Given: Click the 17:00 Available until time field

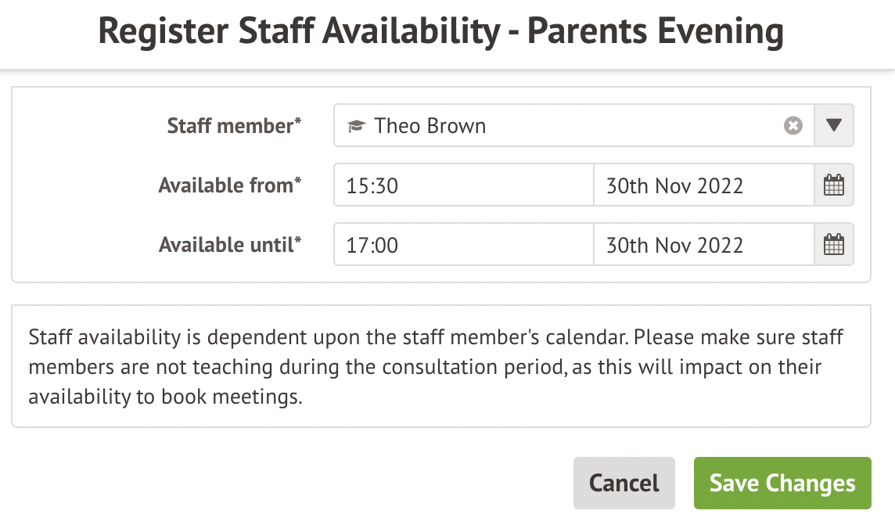Looking at the screenshot, I should (x=463, y=245).
